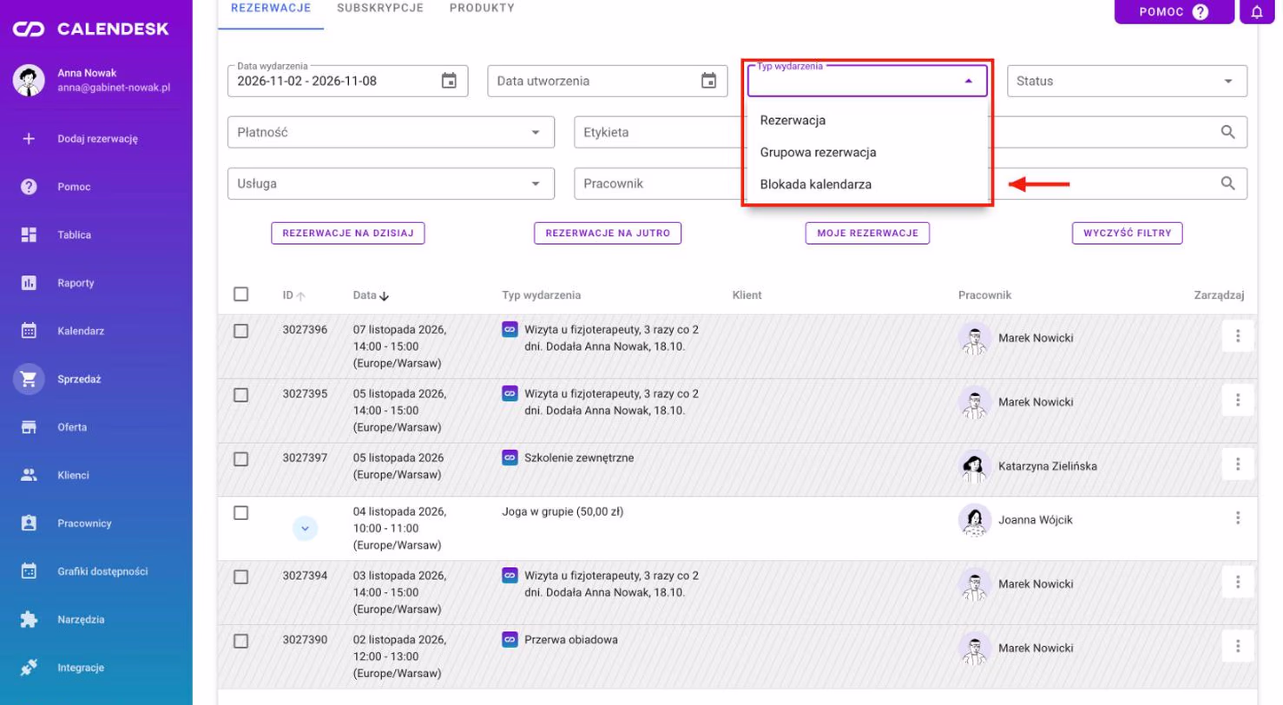Viewport: 1283px width, 705px height.
Task: Open calendar picker in Data wydarzenia field
Action: (449, 81)
